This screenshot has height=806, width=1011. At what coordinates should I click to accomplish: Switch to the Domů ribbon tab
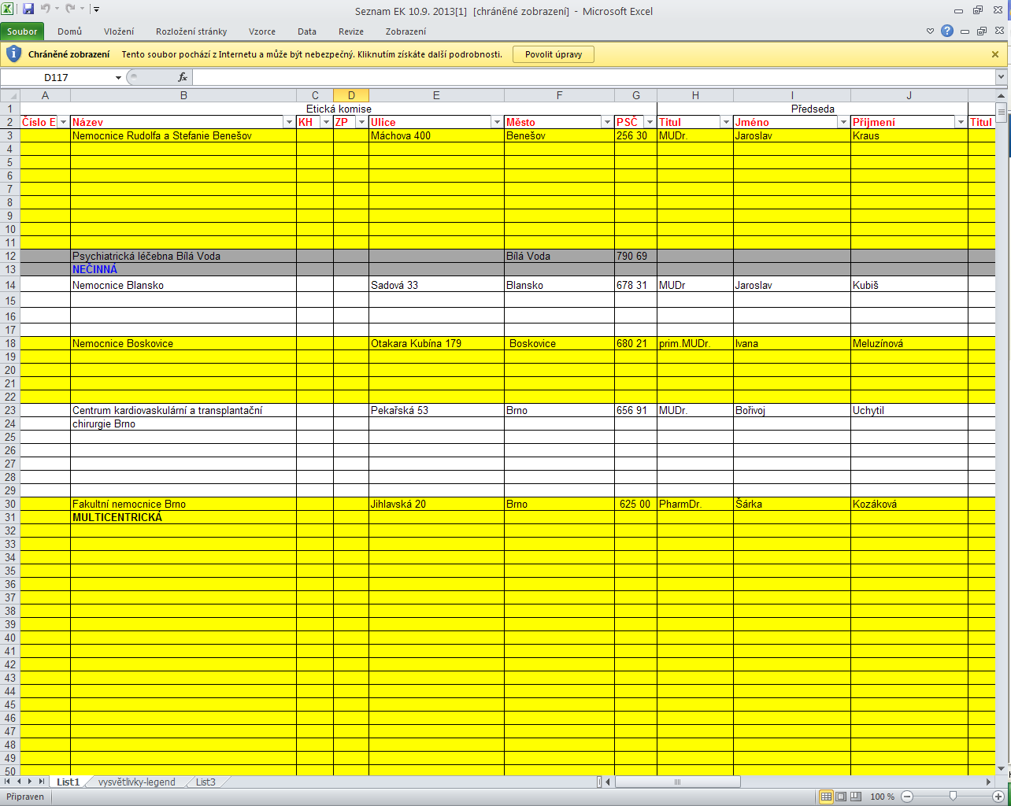[69, 31]
